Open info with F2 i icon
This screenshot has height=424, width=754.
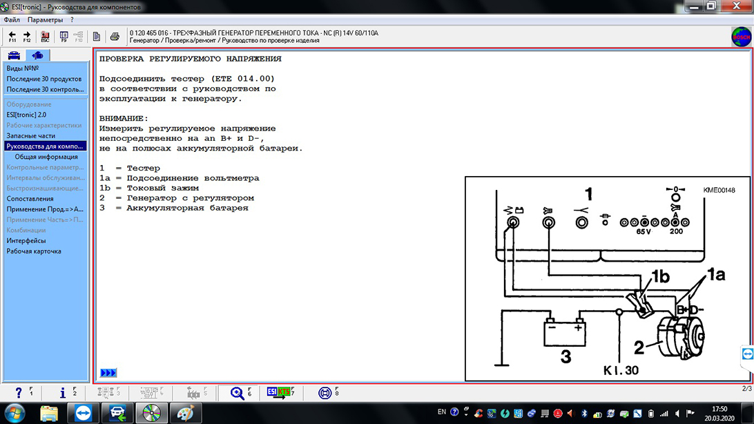[x=63, y=393]
